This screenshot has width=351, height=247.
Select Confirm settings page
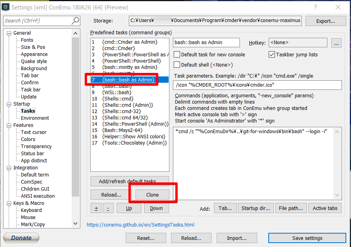pyautogui.click(x=30, y=83)
